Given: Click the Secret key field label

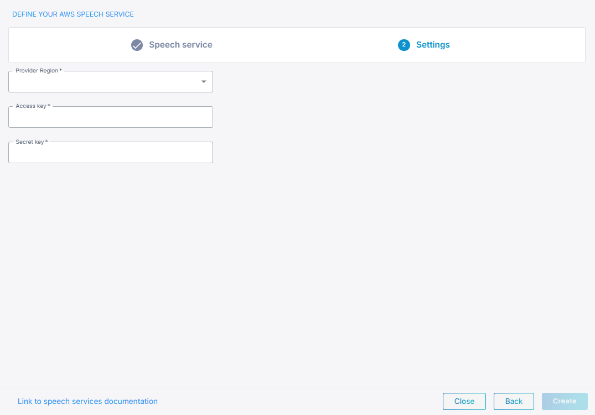Looking at the screenshot, I should point(30,142).
